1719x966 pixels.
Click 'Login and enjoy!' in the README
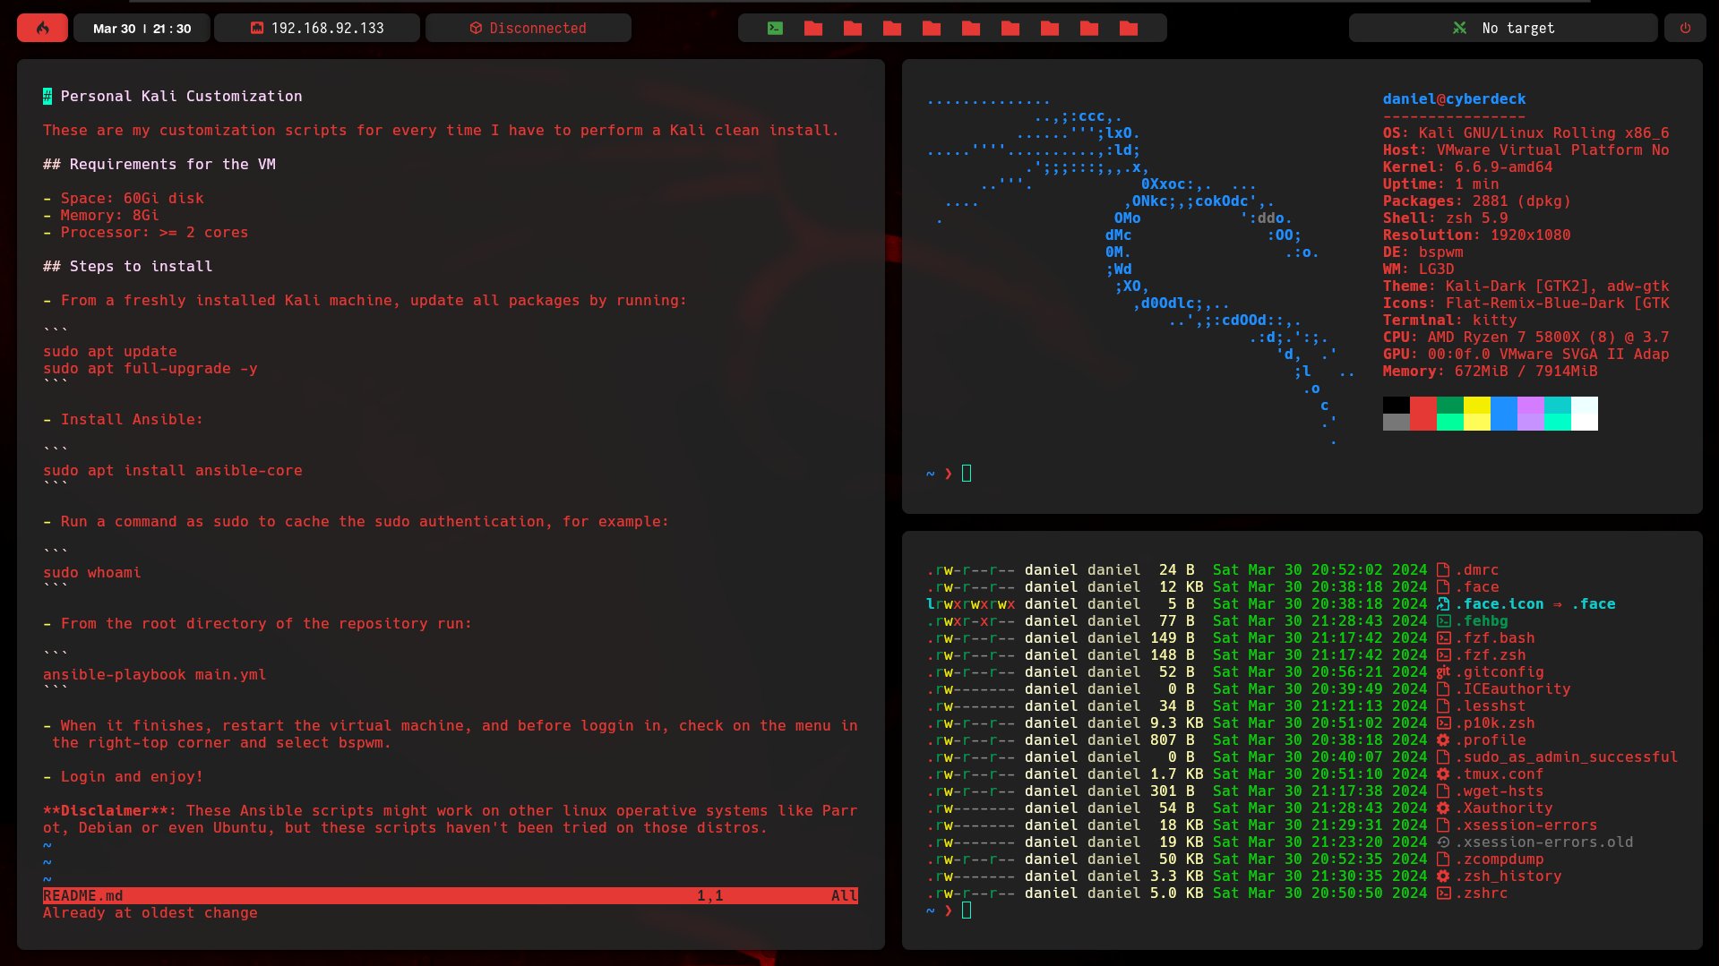(x=133, y=776)
